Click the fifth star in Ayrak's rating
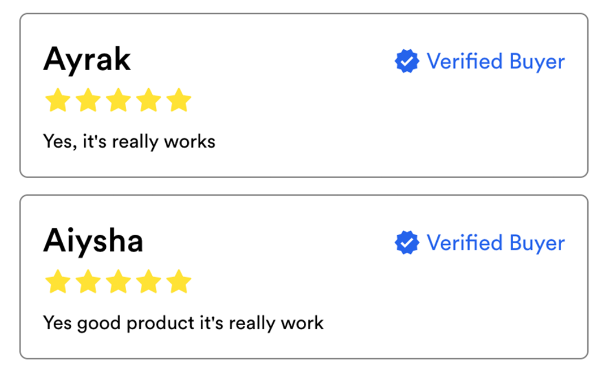The width and height of the screenshot is (611, 371). 179,100
